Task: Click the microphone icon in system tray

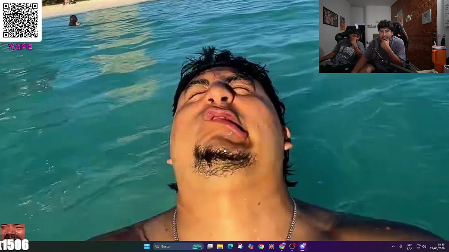Action: pos(401,246)
